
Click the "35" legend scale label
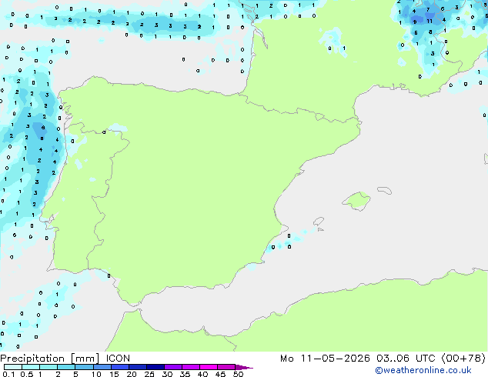(185, 374)
